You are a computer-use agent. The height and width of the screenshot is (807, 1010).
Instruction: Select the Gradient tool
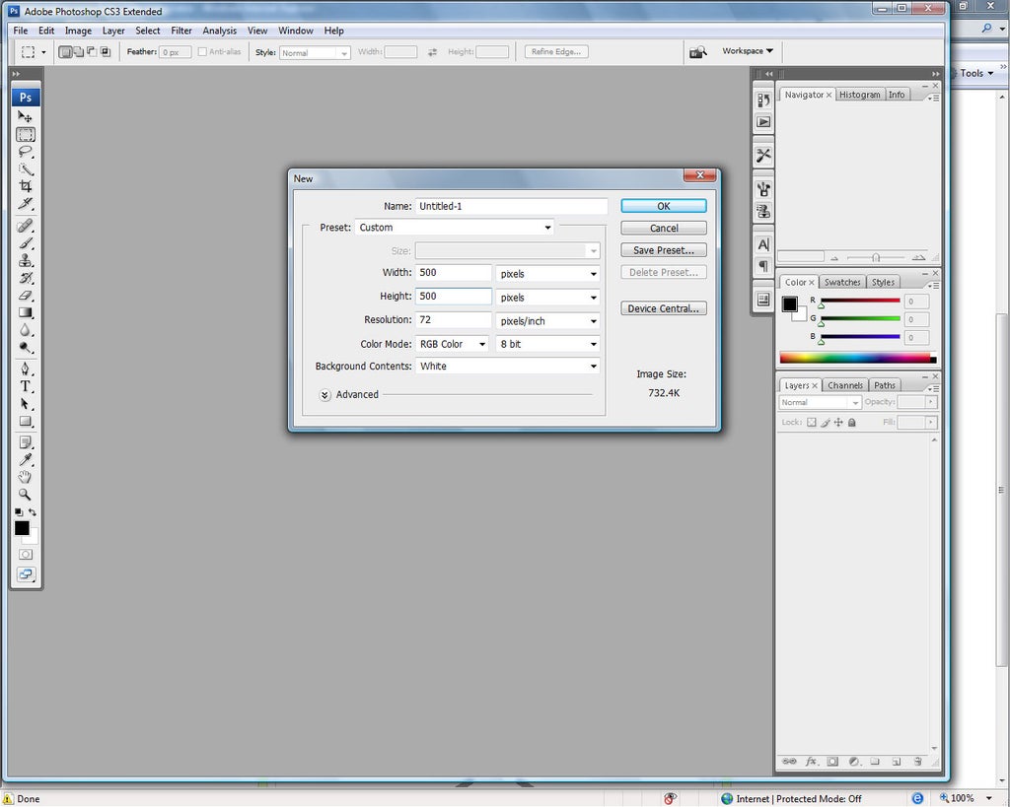[x=25, y=312]
